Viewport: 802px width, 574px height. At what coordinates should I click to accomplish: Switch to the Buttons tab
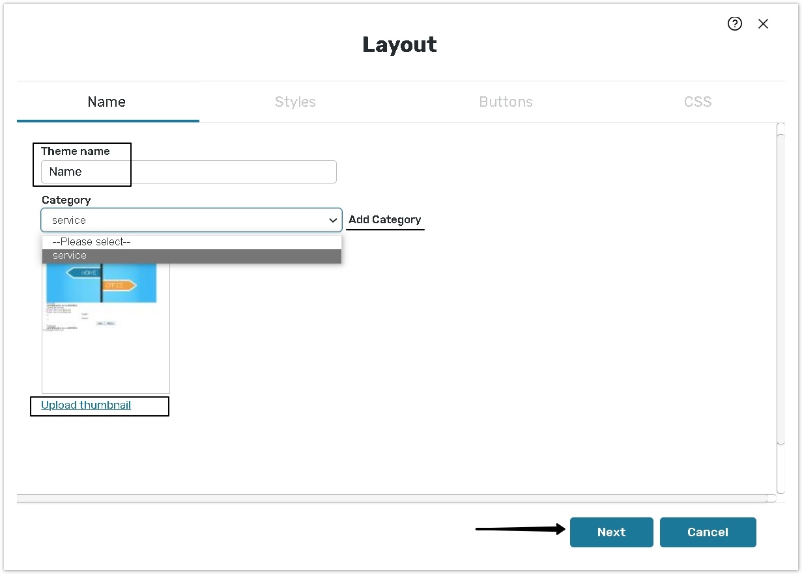[506, 102]
